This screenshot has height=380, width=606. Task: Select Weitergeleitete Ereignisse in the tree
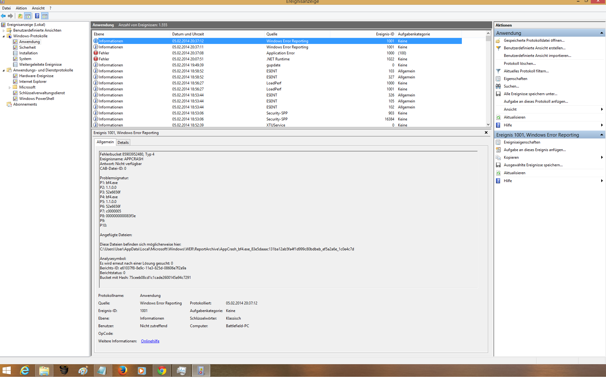[40, 64]
